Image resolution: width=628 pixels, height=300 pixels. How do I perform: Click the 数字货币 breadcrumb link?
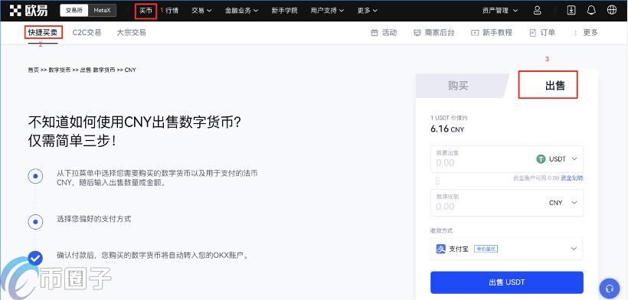point(60,70)
